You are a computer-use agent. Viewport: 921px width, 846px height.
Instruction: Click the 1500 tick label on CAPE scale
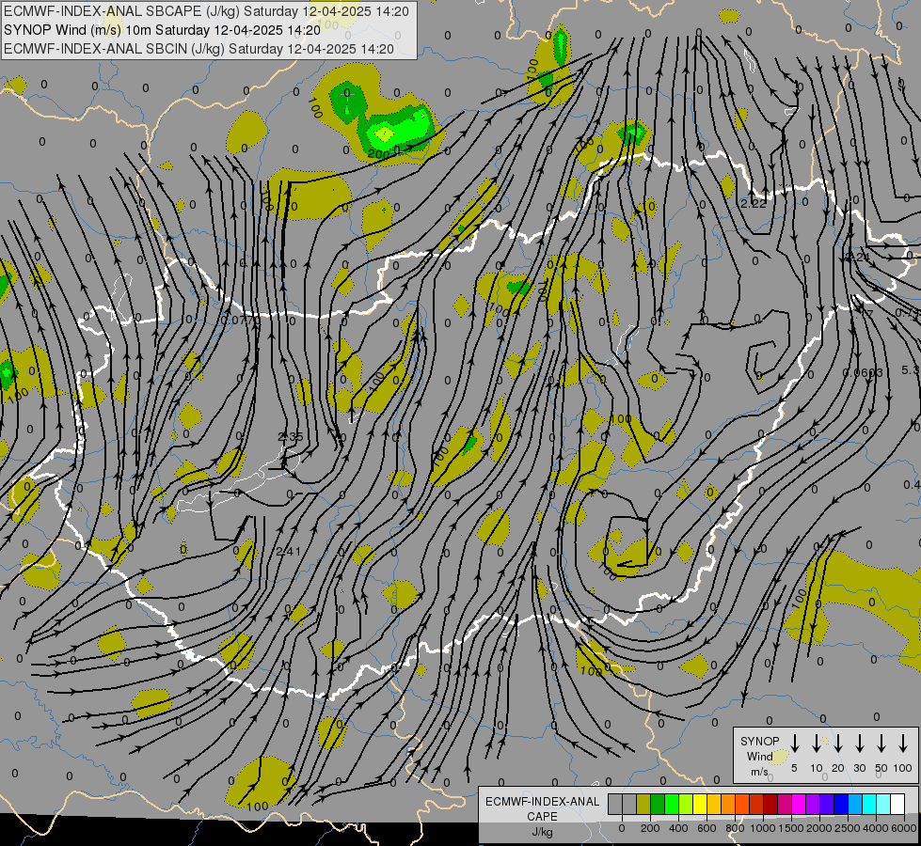pyautogui.click(x=791, y=828)
